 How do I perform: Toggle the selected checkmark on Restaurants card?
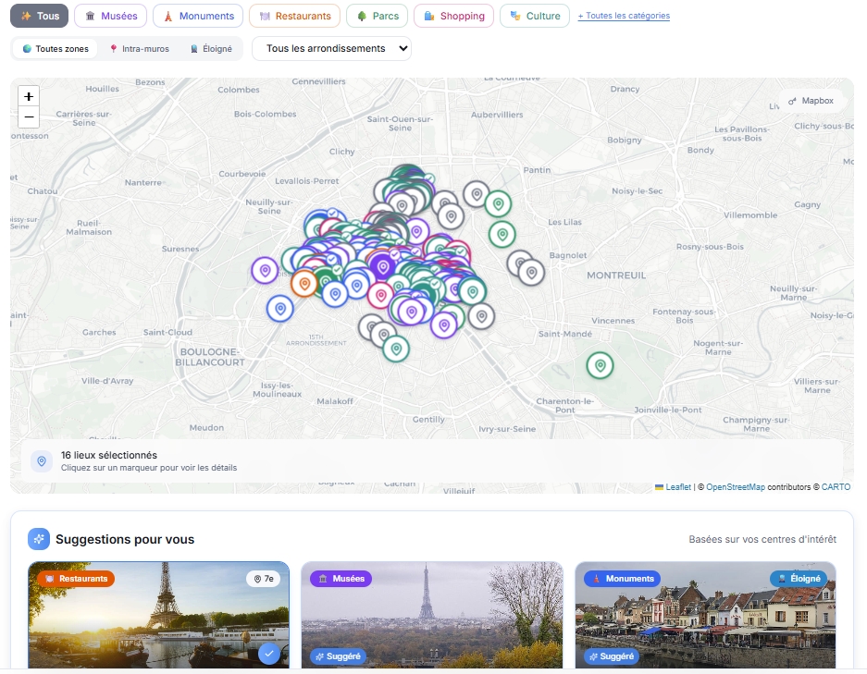tap(268, 654)
